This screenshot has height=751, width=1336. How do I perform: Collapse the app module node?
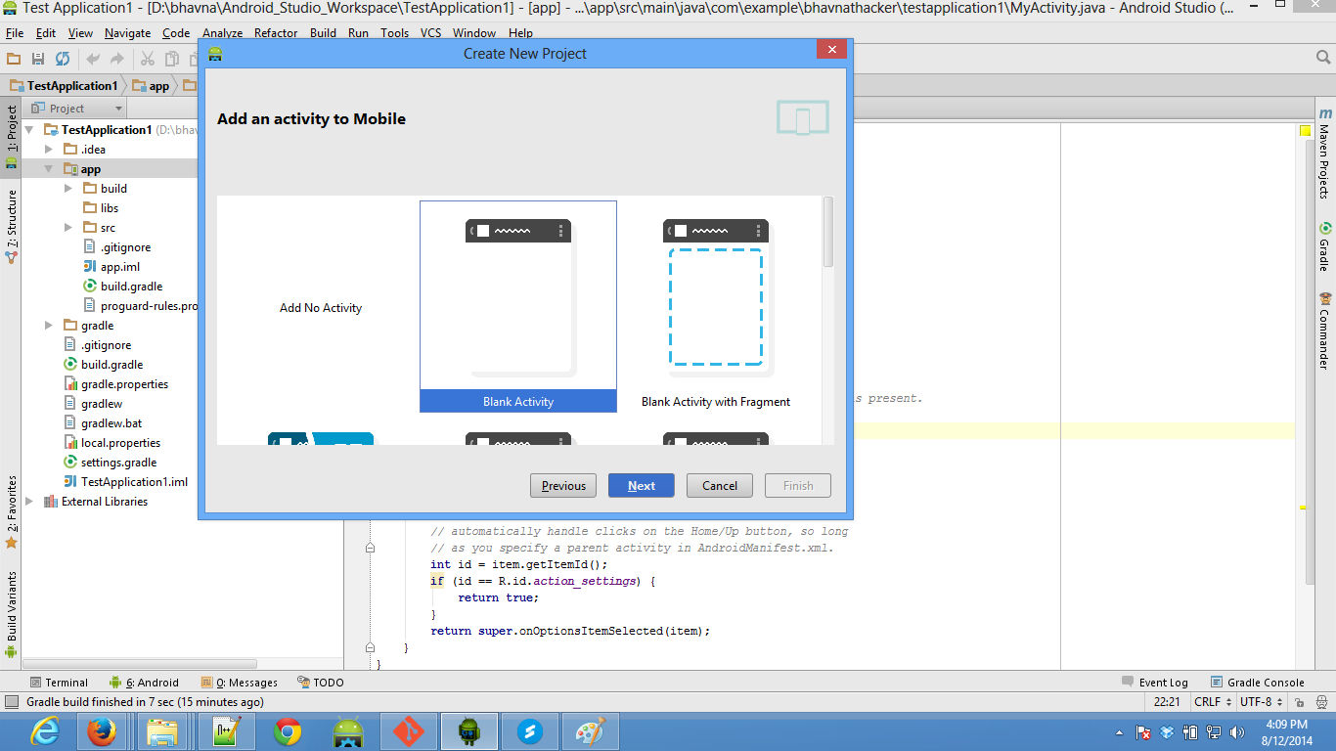click(x=49, y=169)
